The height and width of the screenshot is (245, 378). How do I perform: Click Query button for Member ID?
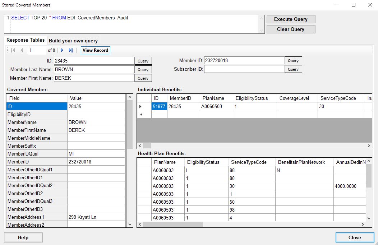coord(293,60)
